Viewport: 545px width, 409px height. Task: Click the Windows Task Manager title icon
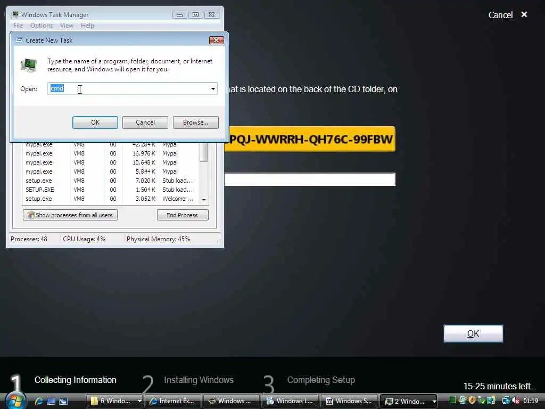[15, 14]
